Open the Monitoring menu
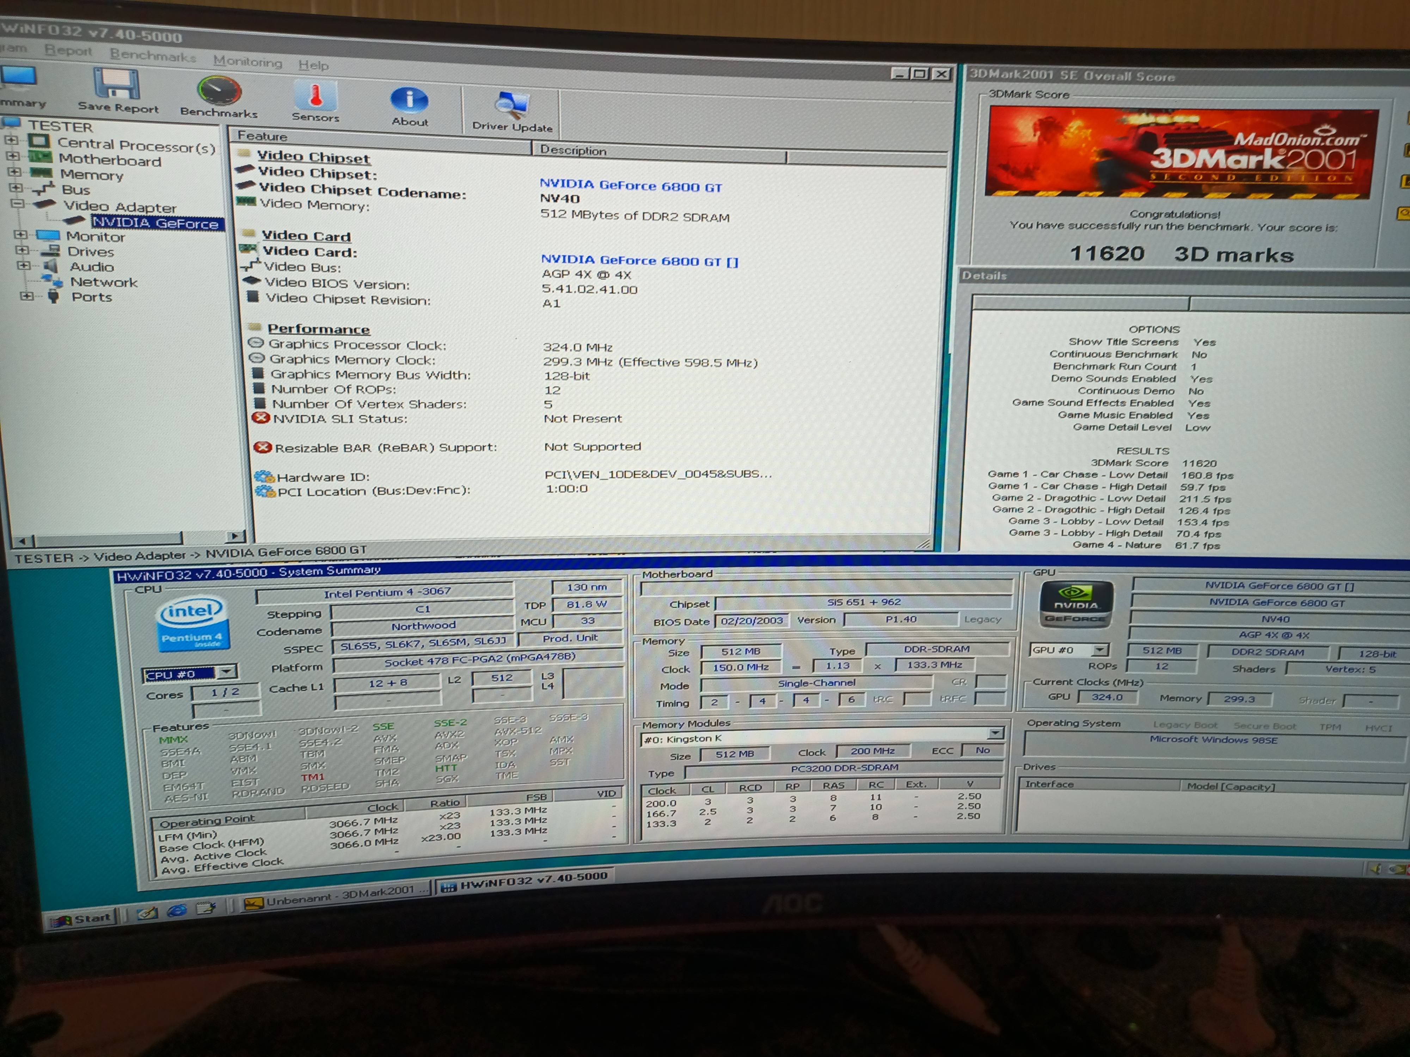The height and width of the screenshot is (1057, 1410). (x=247, y=62)
